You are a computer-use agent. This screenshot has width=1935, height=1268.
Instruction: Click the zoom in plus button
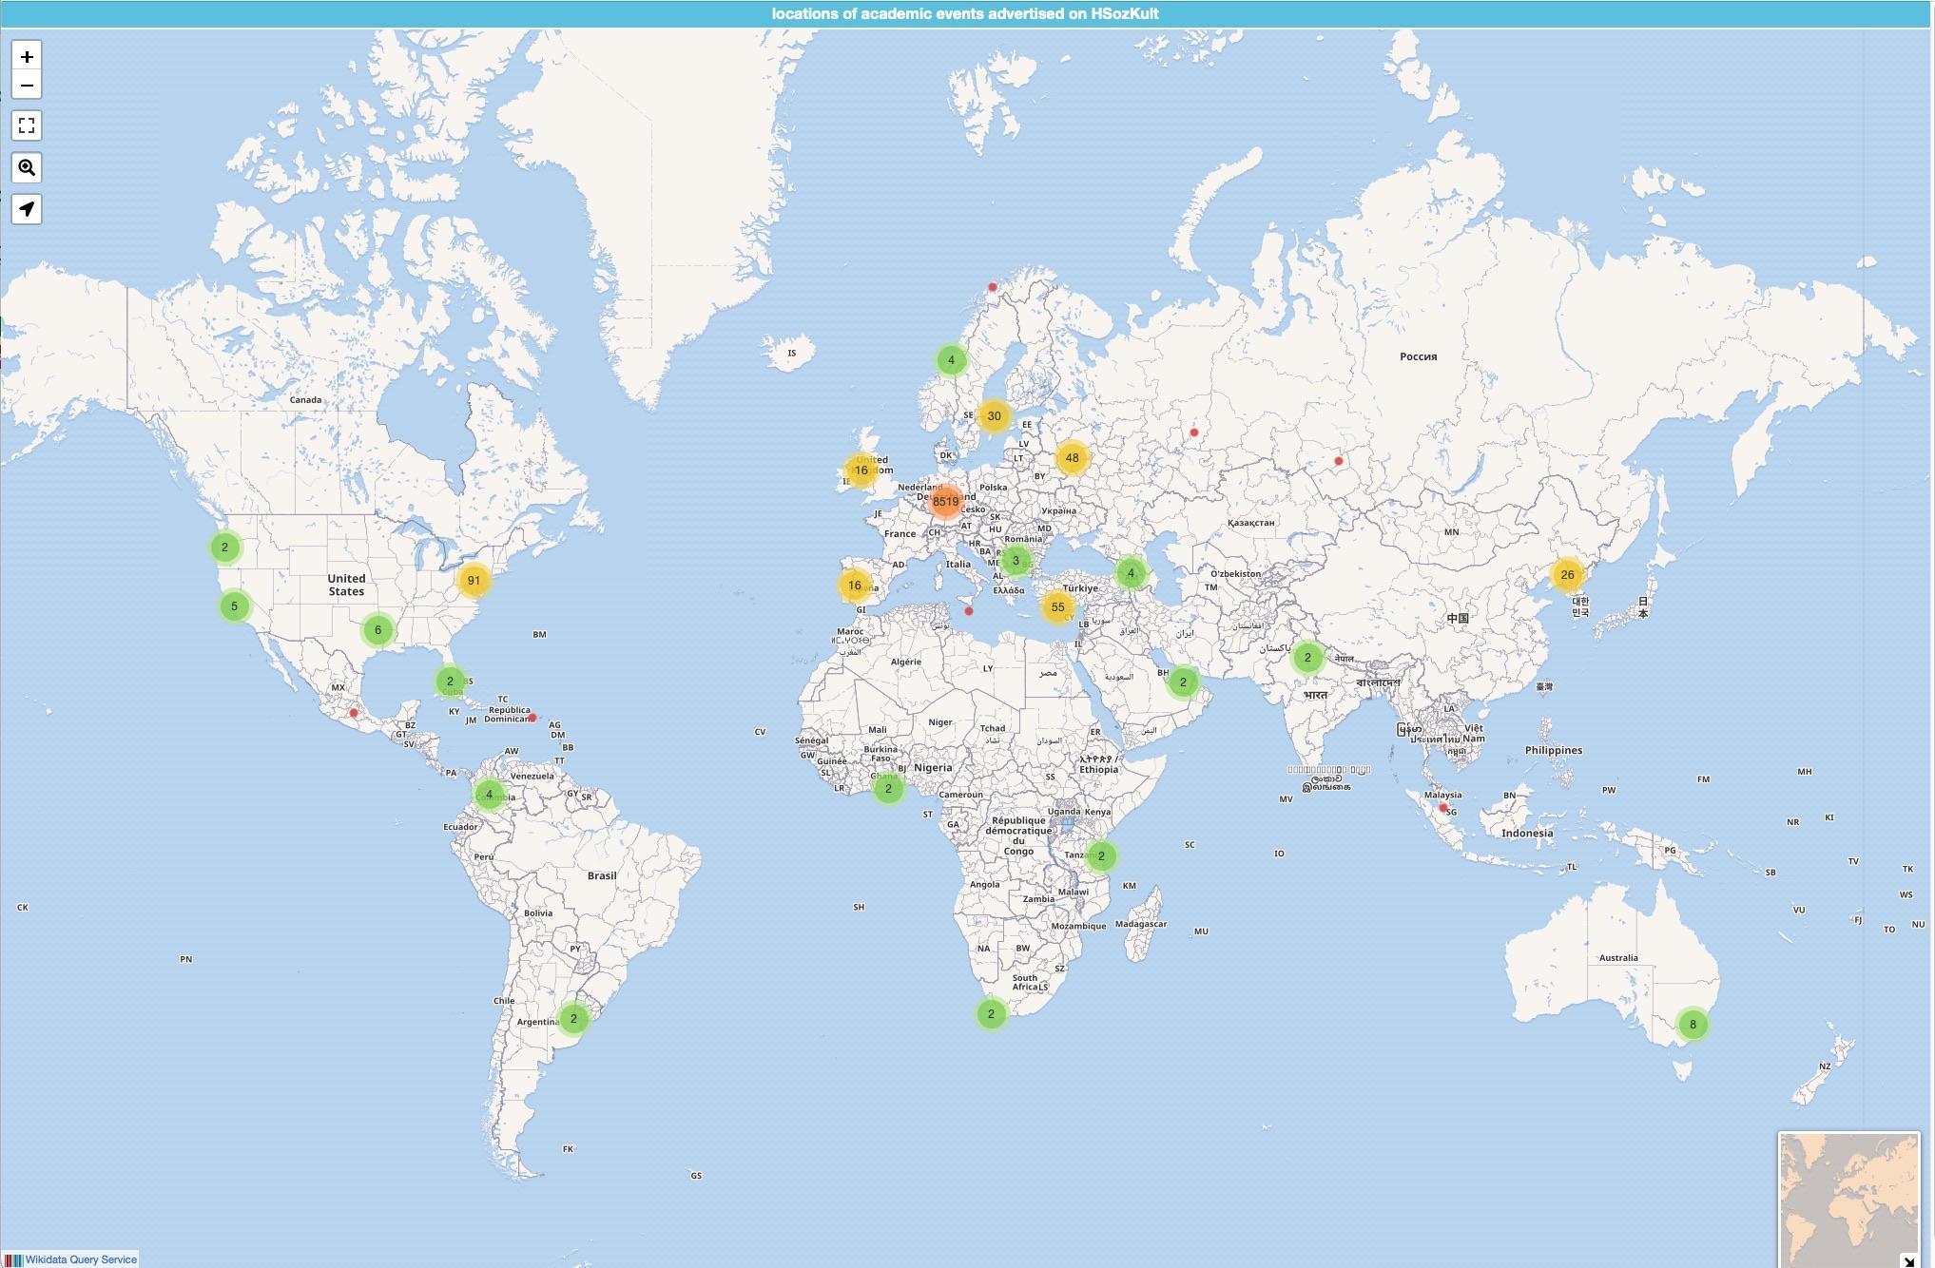[x=27, y=57]
